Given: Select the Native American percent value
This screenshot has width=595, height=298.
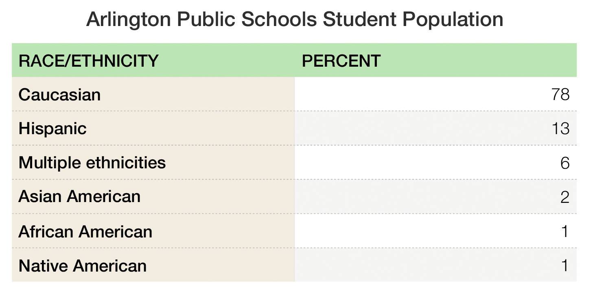Looking at the screenshot, I should tap(564, 266).
